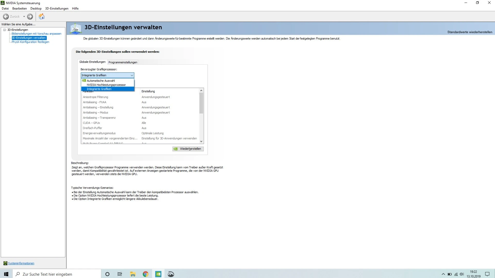The image size is (495, 278).
Task: Click the Forward arrow icon
Action: [30, 16]
